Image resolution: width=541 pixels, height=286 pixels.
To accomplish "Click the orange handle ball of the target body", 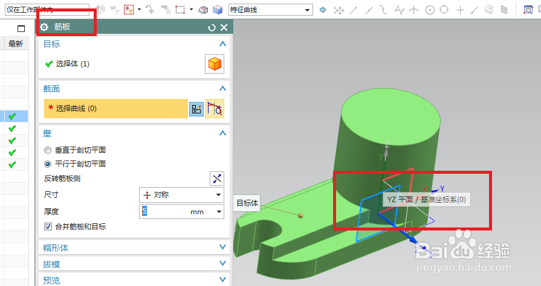I will click(x=300, y=215).
